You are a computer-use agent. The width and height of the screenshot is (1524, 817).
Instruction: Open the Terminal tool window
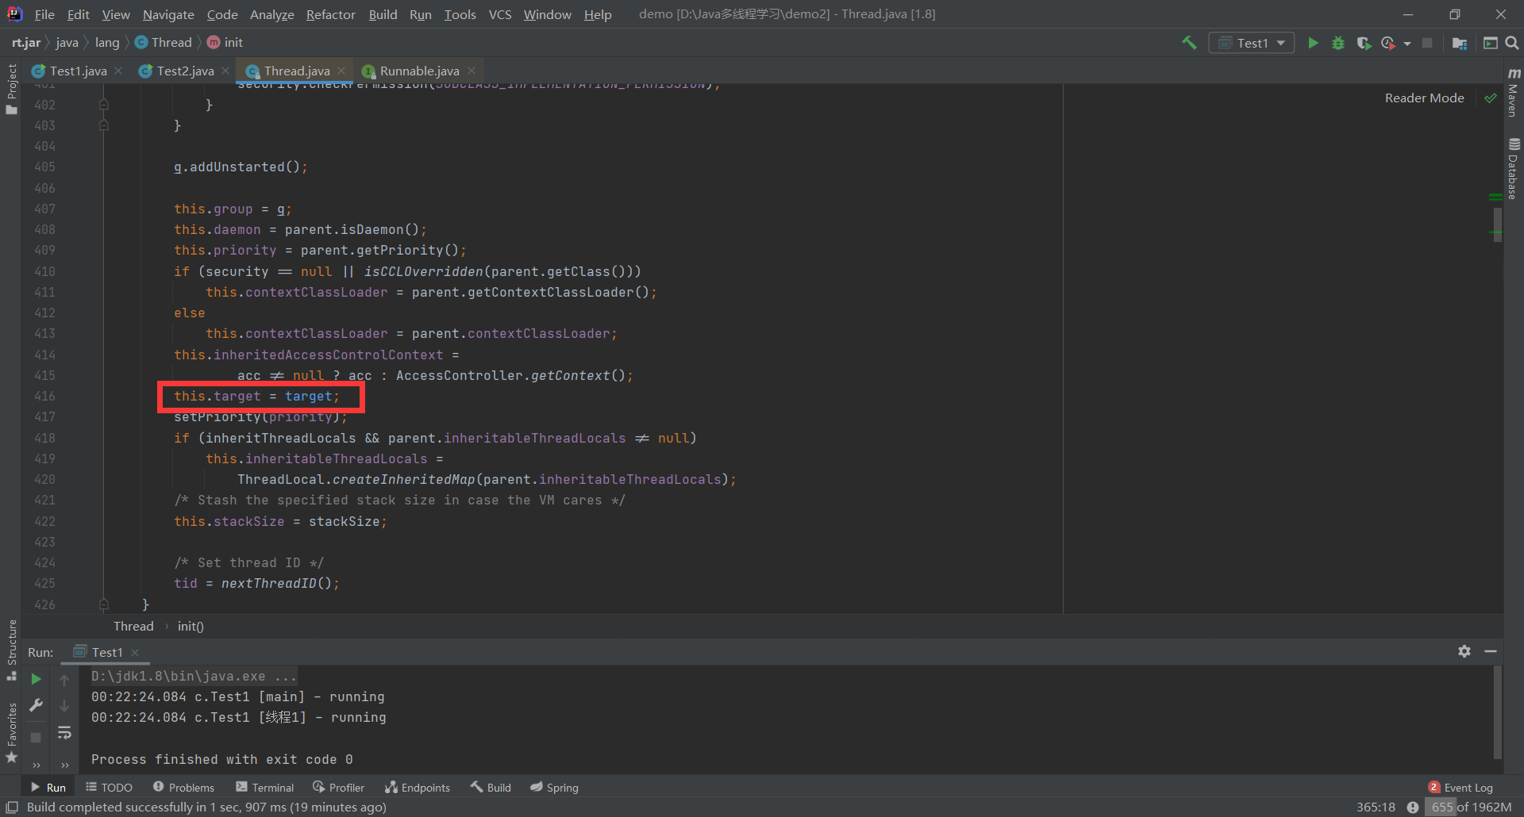(x=264, y=787)
